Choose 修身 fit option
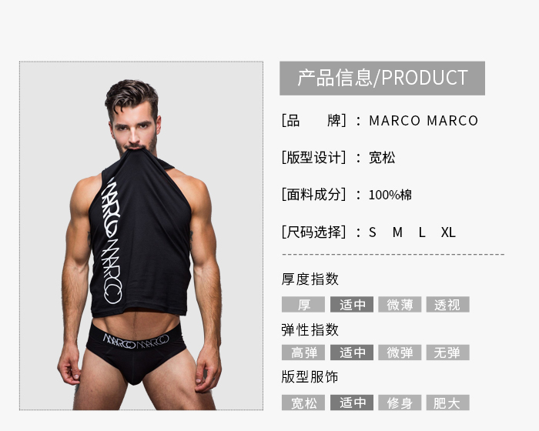The width and height of the screenshot is (539, 431). click(x=400, y=403)
